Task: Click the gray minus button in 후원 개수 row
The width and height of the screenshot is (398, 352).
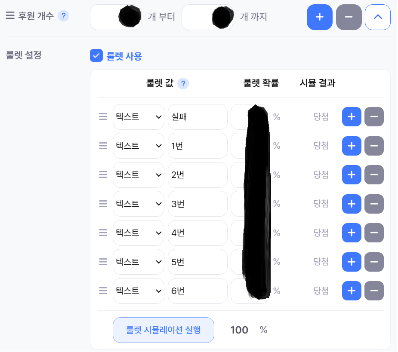Action: [x=349, y=17]
